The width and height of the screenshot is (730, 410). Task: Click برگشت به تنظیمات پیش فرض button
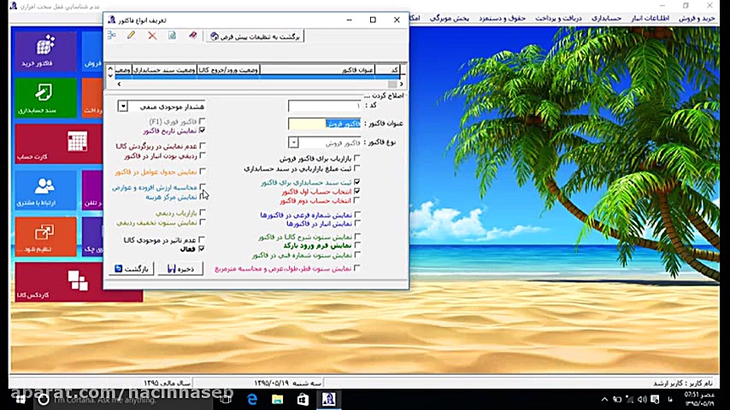point(255,36)
